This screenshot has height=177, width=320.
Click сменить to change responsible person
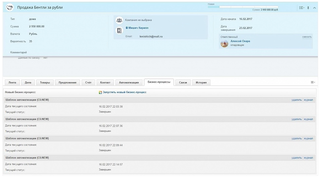pos(307,37)
